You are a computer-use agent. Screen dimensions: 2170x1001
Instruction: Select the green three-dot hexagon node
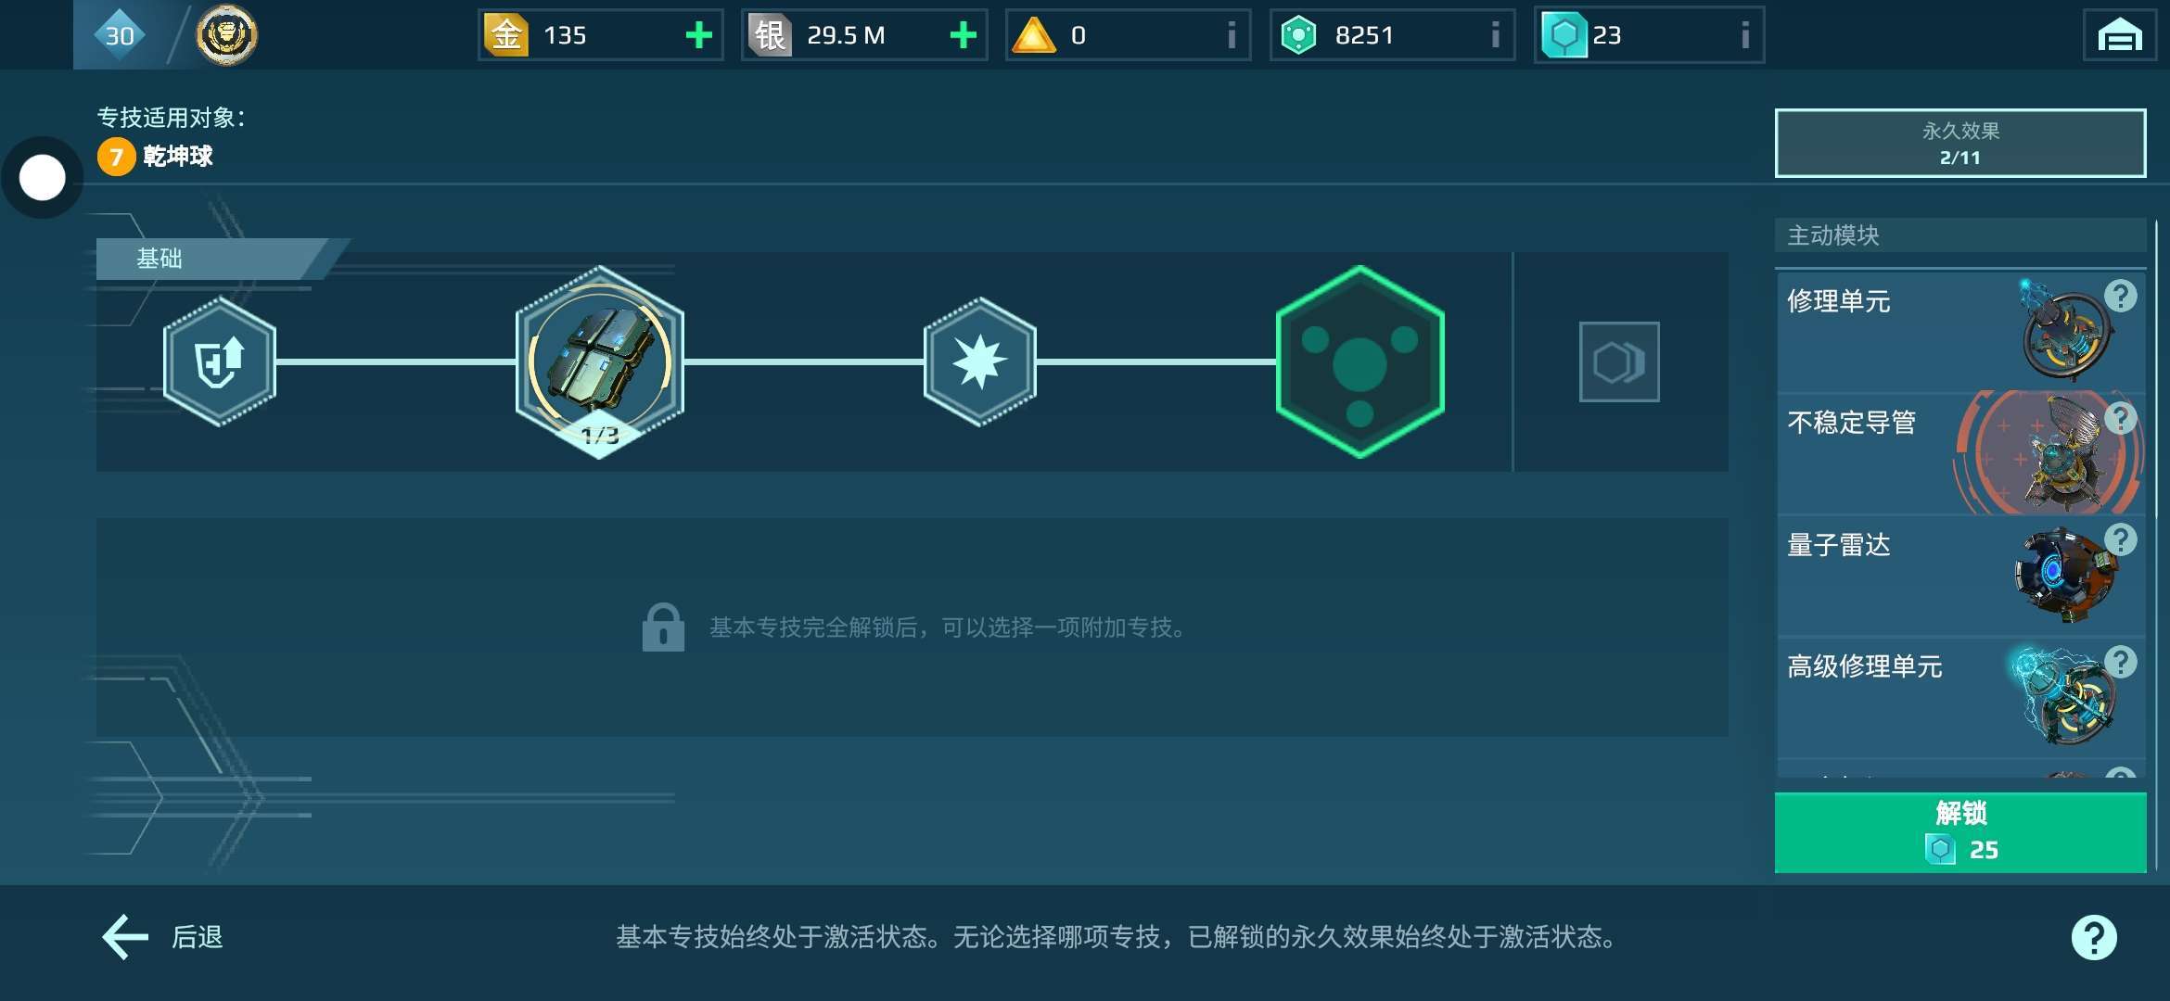pos(1359,361)
